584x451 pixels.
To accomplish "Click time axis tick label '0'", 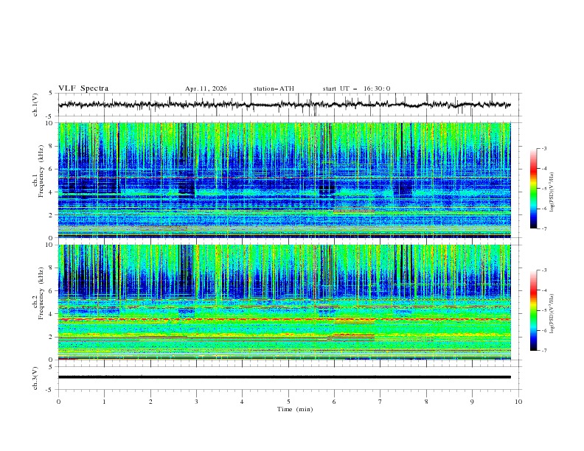I will [x=58, y=402].
